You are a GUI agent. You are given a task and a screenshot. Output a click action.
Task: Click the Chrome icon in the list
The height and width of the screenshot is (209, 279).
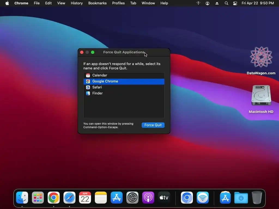tap(88, 81)
